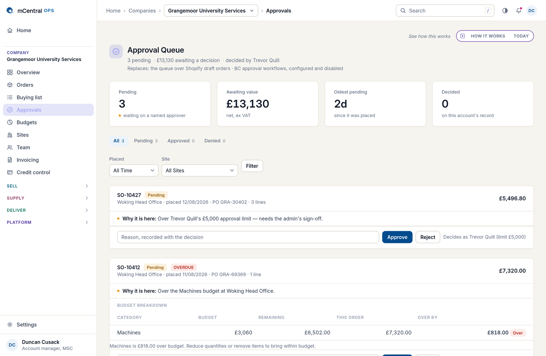Click the search magnifier icon
546x356 pixels.
[403, 11]
